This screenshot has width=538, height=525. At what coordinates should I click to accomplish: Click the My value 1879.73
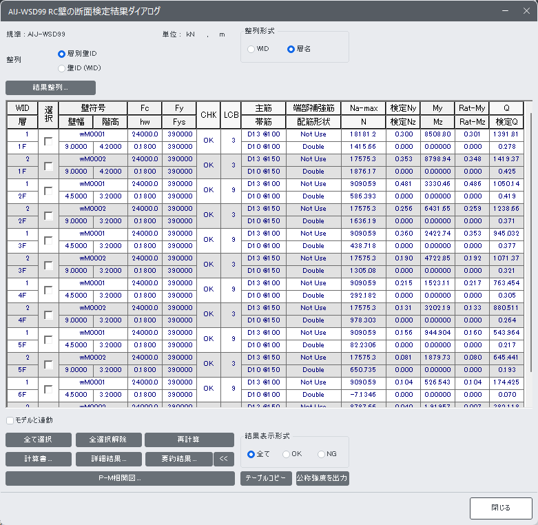coord(437,358)
